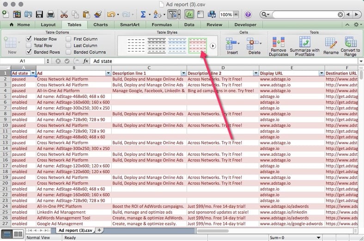Click the toolbar search field
Screen dimensions: 364x241
coord(304,15)
